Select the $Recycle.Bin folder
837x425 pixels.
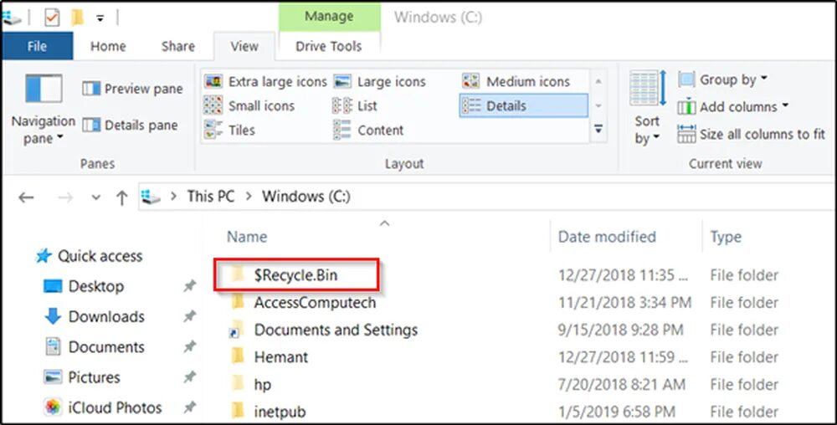296,275
